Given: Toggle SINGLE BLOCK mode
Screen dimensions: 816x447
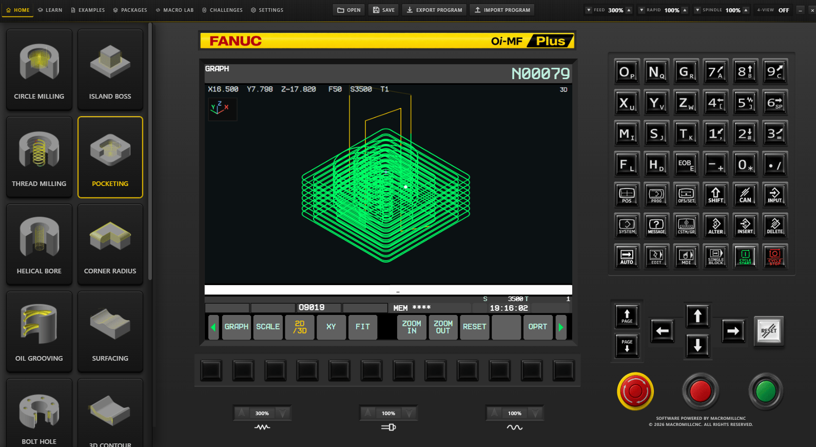Looking at the screenshot, I should [x=715, y=256].
